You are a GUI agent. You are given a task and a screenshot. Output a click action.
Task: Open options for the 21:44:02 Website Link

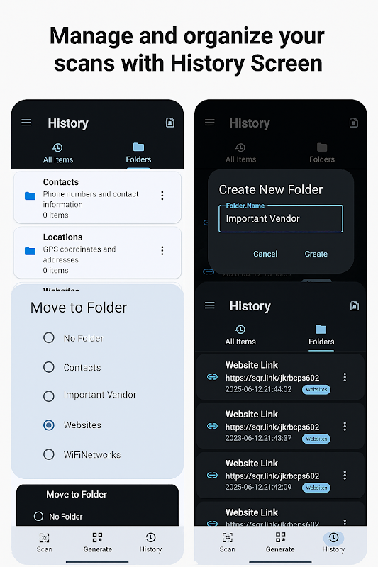345,377
